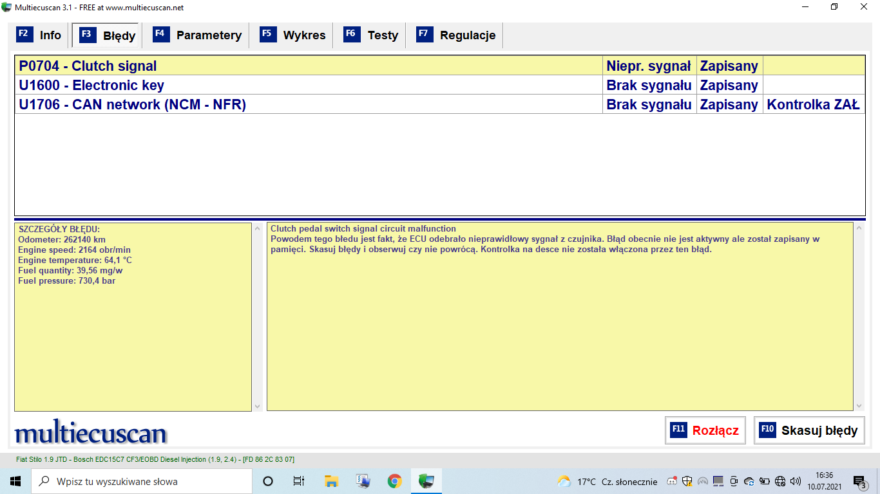This screenshot has height=494, width=880.
Task: Click the multiecuscan logo
Action: tap(91, 433)
